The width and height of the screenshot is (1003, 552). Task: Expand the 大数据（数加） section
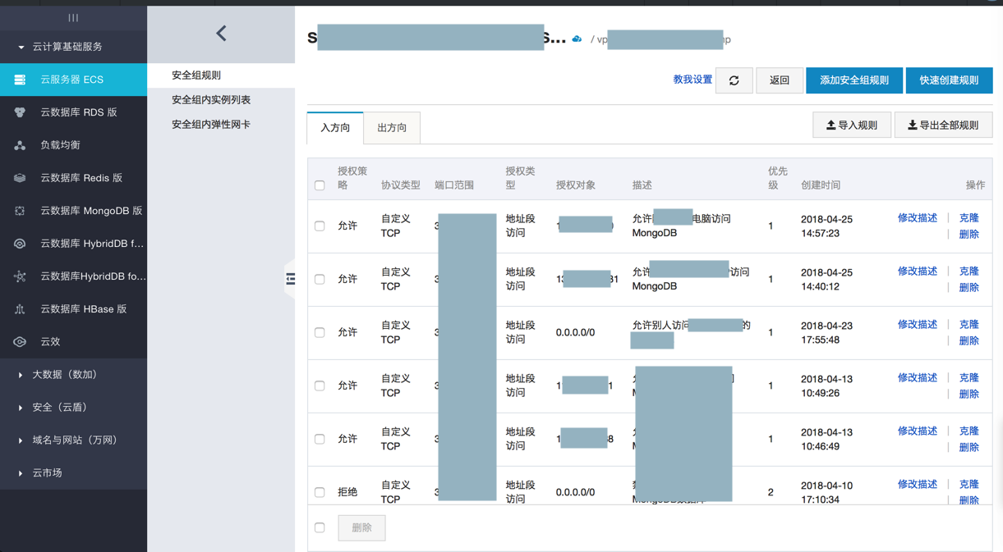click(21, 375)
